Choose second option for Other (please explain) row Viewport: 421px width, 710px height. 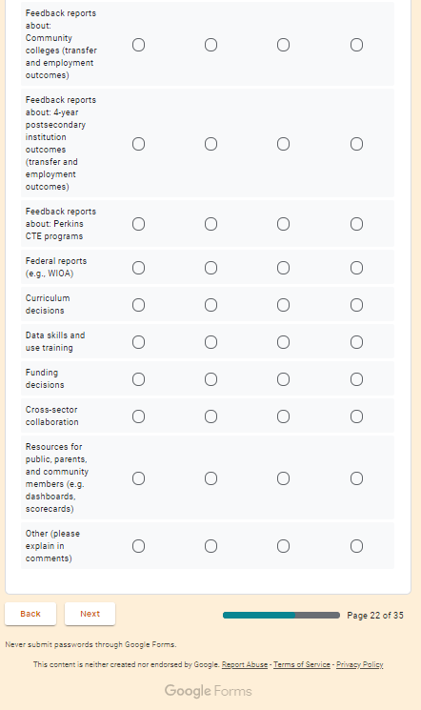210,546
